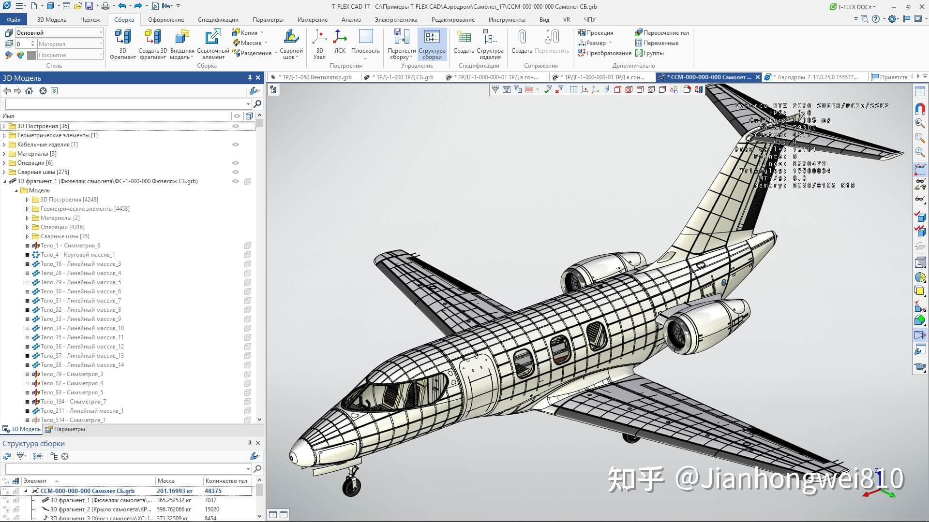Screen dimensions: 929x522
Task: Open the ТРД-1-000 ТРД СБ.grb document tab
Action: click(x=404, y=77)
